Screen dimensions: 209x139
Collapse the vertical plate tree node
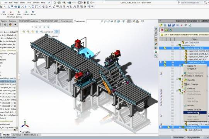180,127
